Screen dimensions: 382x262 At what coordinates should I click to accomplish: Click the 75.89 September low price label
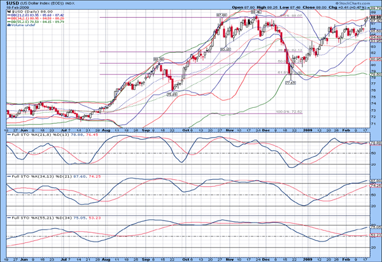click(x=171, y=94)
